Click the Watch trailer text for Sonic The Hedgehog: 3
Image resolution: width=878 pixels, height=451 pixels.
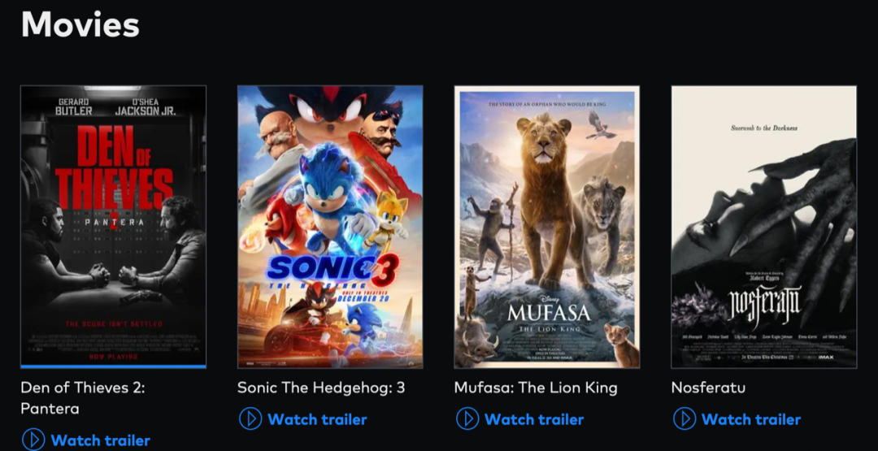tap(317, 419)
